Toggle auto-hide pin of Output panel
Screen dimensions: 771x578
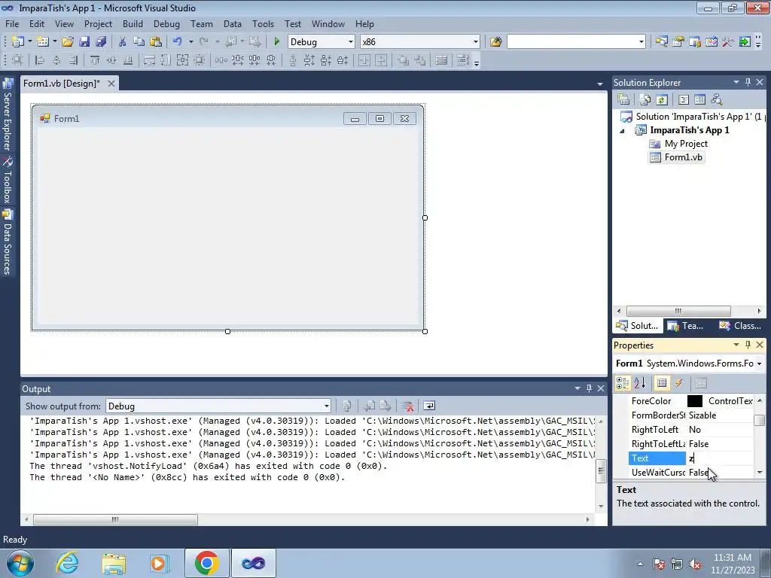pos(589,388)
